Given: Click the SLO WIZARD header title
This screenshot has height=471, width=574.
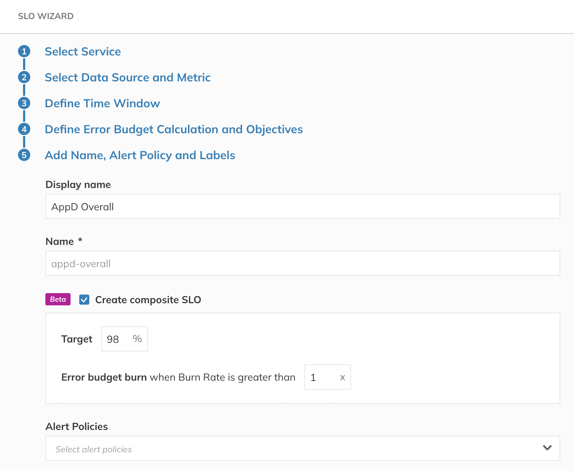Looking at the screenshot, I should [x=46, y=16].
